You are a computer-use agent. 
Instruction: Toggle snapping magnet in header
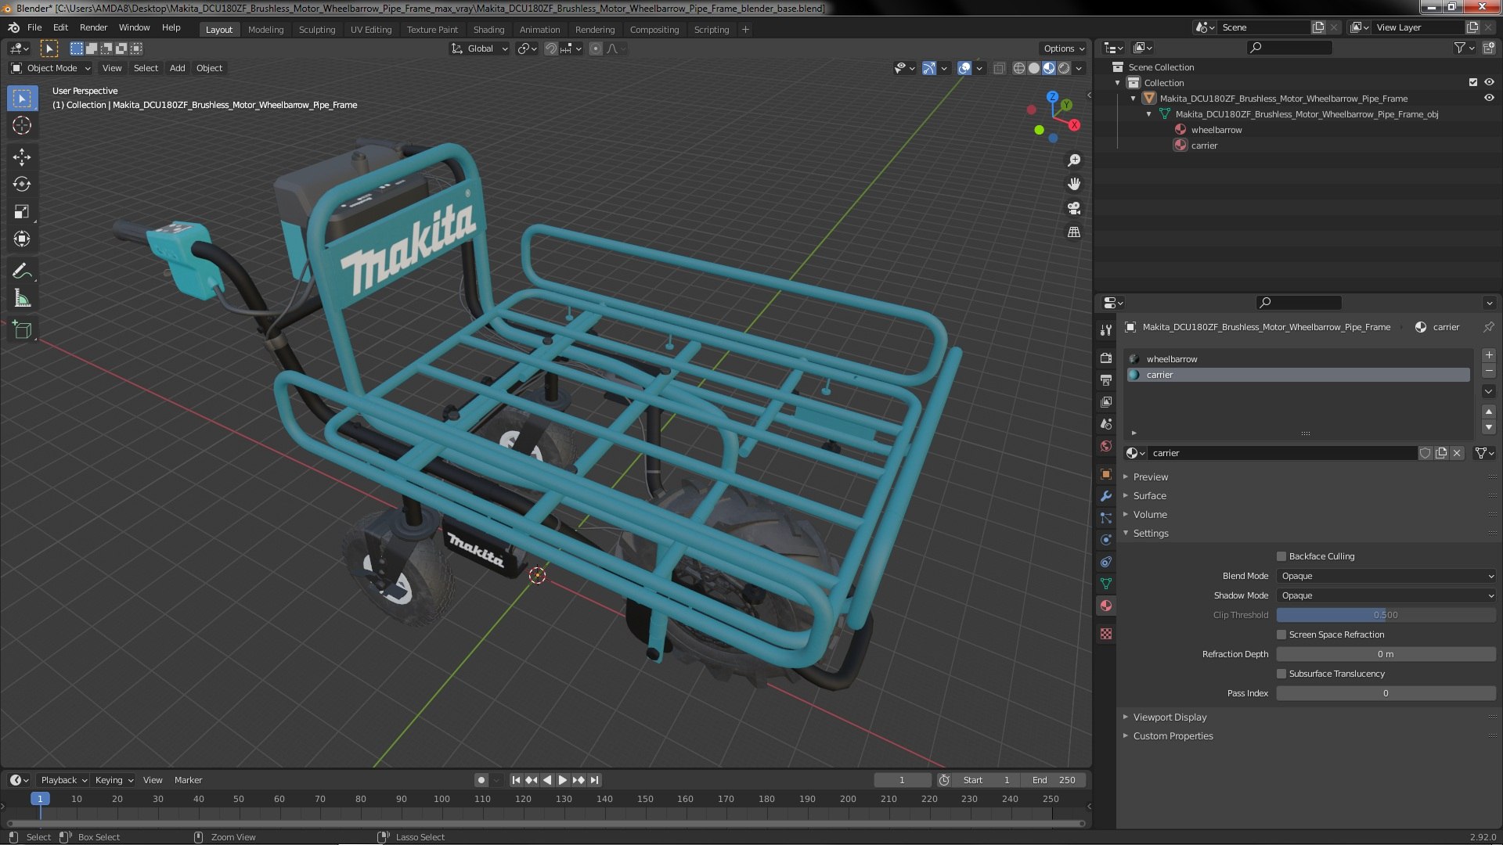(551, 49)
